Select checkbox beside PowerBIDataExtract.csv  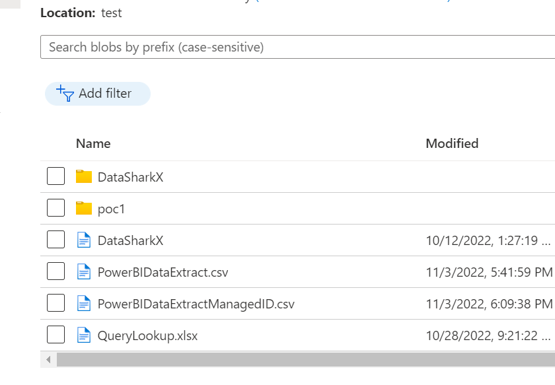[56, 271]
